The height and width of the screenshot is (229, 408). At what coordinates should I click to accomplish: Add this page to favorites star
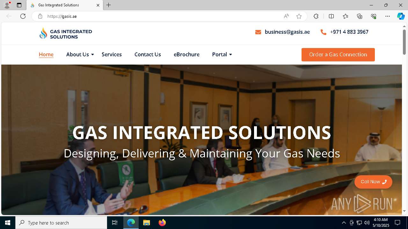tap(299, 16)
